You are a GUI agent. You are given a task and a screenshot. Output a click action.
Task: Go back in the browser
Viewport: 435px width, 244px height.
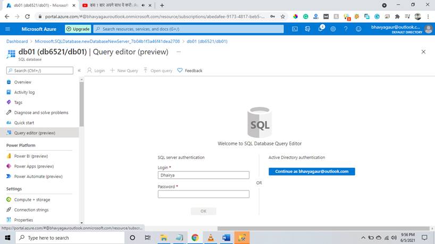click(x=7, y=16)
